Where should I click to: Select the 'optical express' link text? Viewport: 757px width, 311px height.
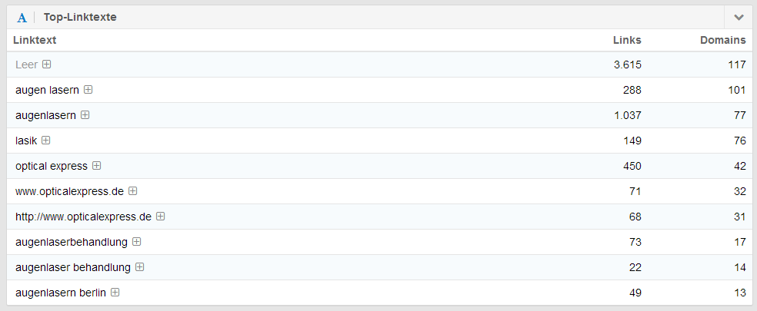(52, 166)
